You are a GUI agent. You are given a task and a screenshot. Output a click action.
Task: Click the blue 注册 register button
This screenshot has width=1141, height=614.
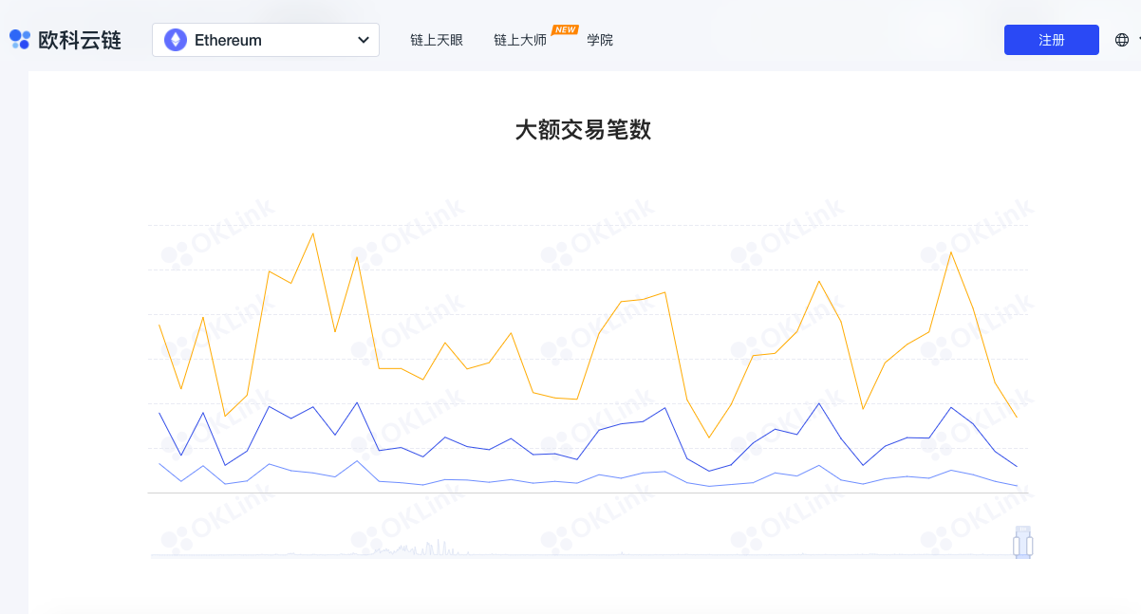(x=1052, y=40)
